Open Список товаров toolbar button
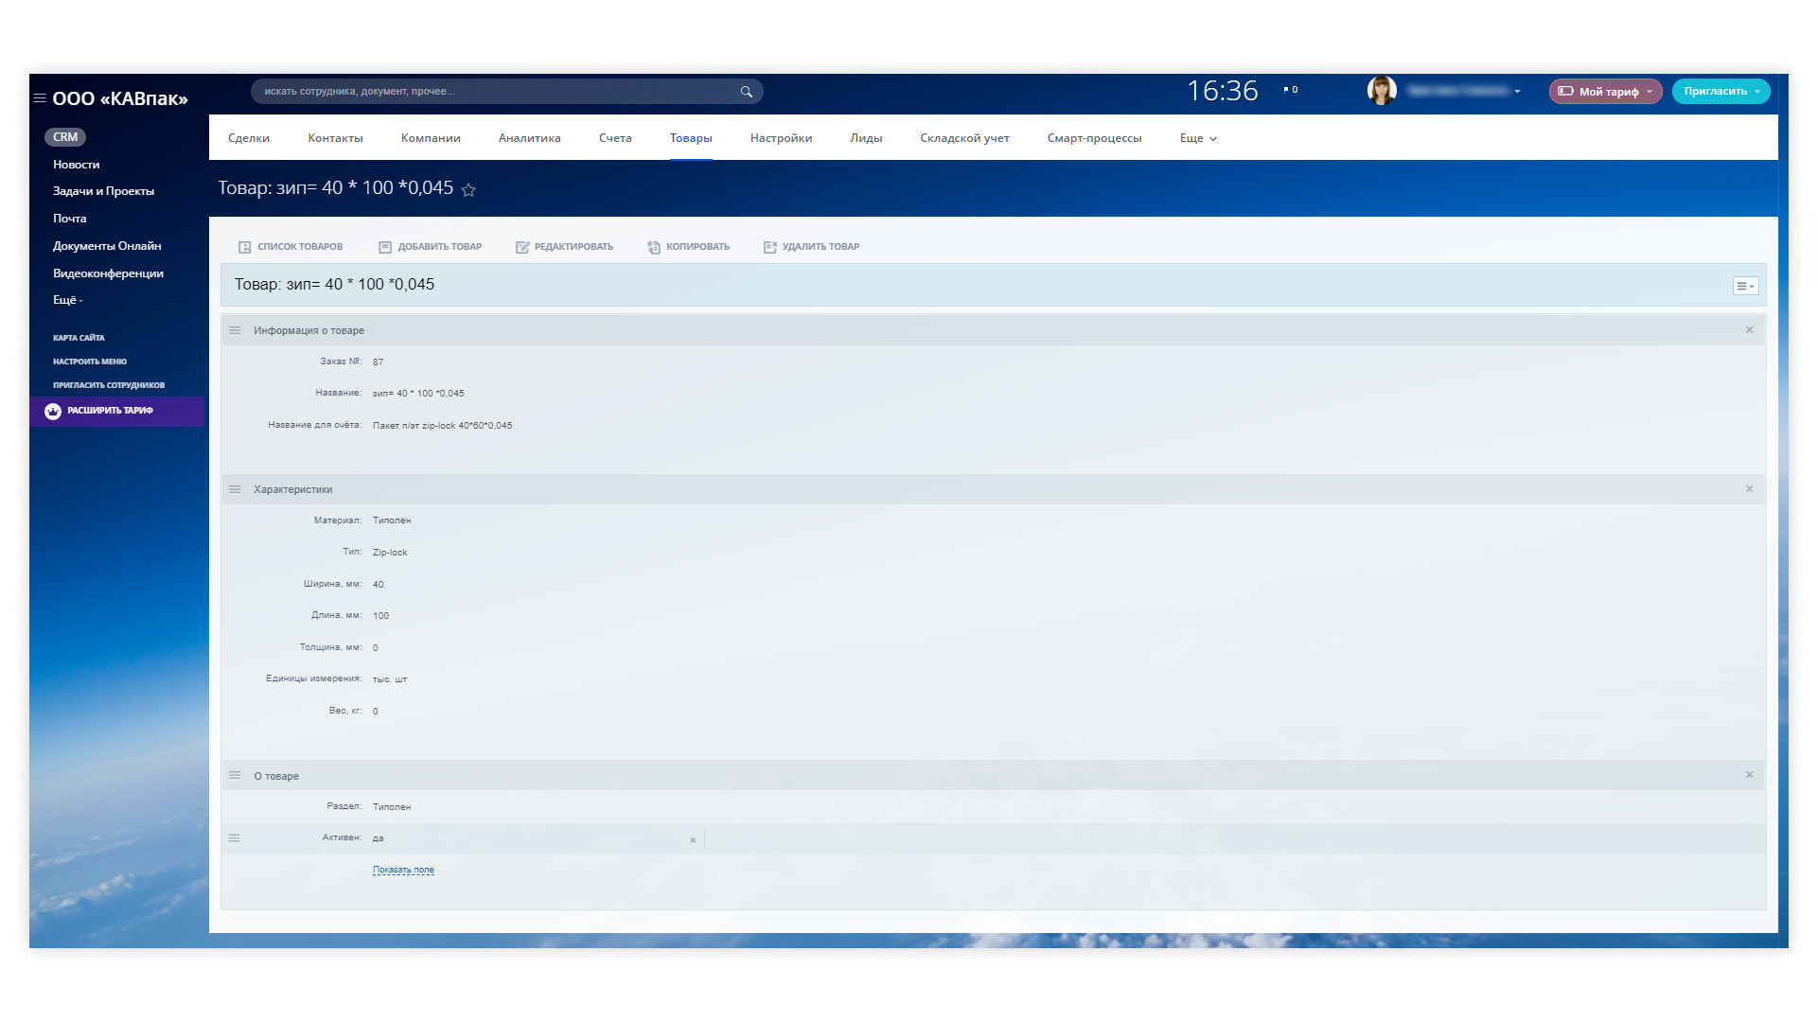 291,247
